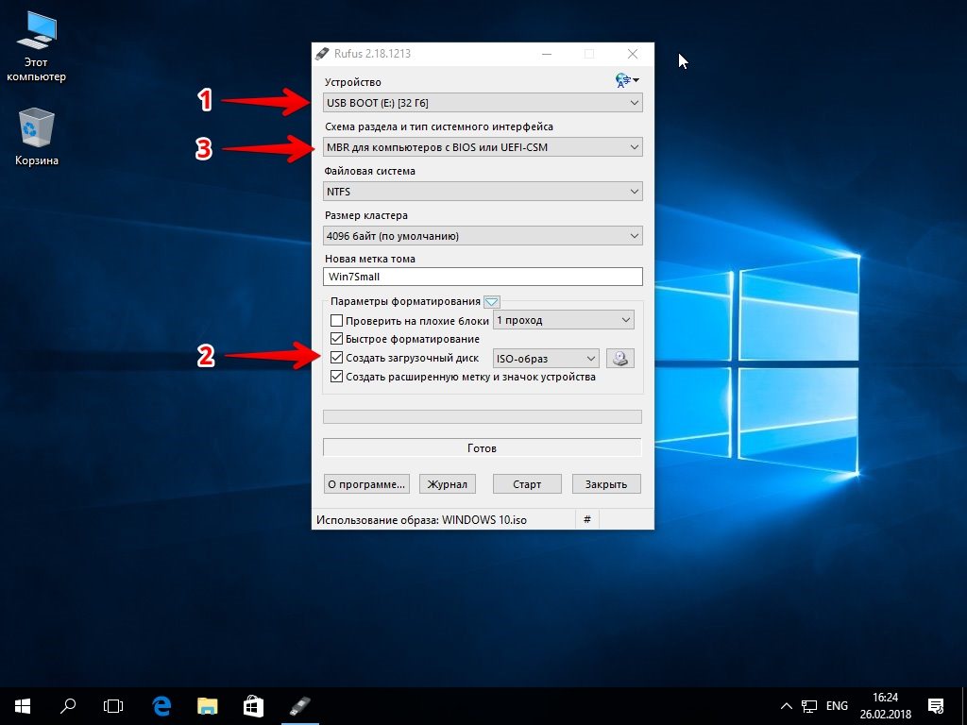Screen dimensions: 967x725
Task: Open the Устройство USB BOOT dropdown
Action: tap(483, 102)
